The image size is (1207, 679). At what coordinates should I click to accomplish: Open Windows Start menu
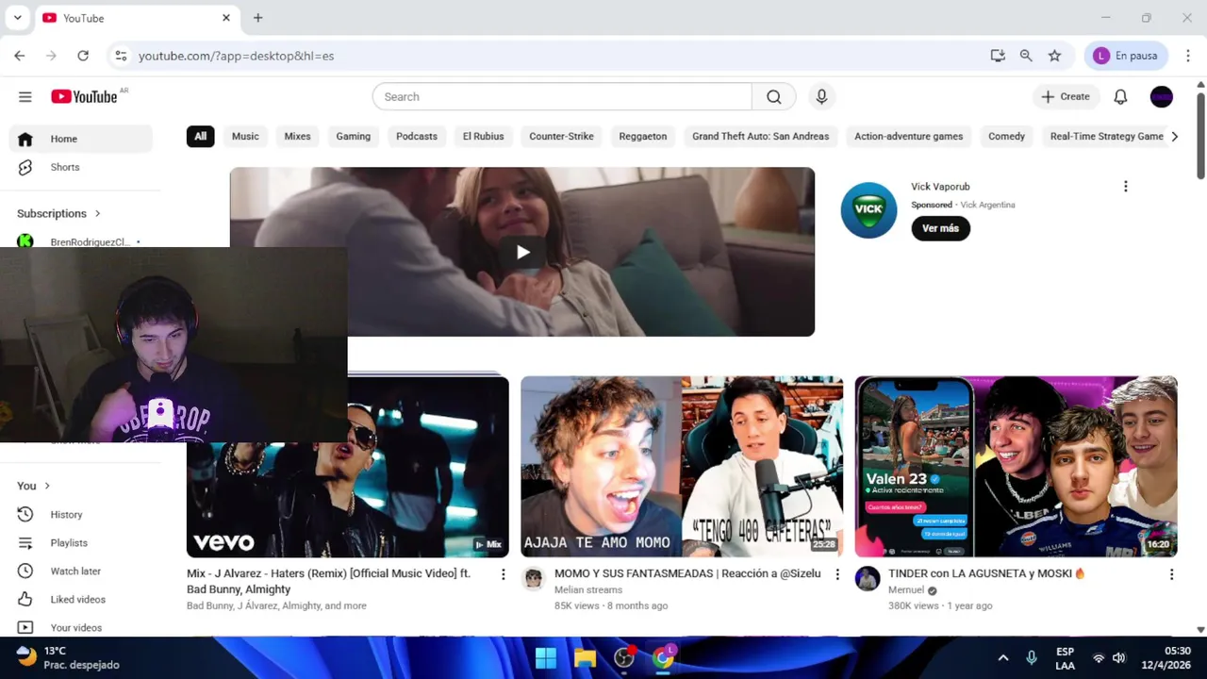[546, 657]
